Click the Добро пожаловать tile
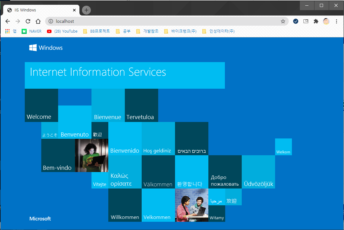The image size is (344, 230). (225, 172)
